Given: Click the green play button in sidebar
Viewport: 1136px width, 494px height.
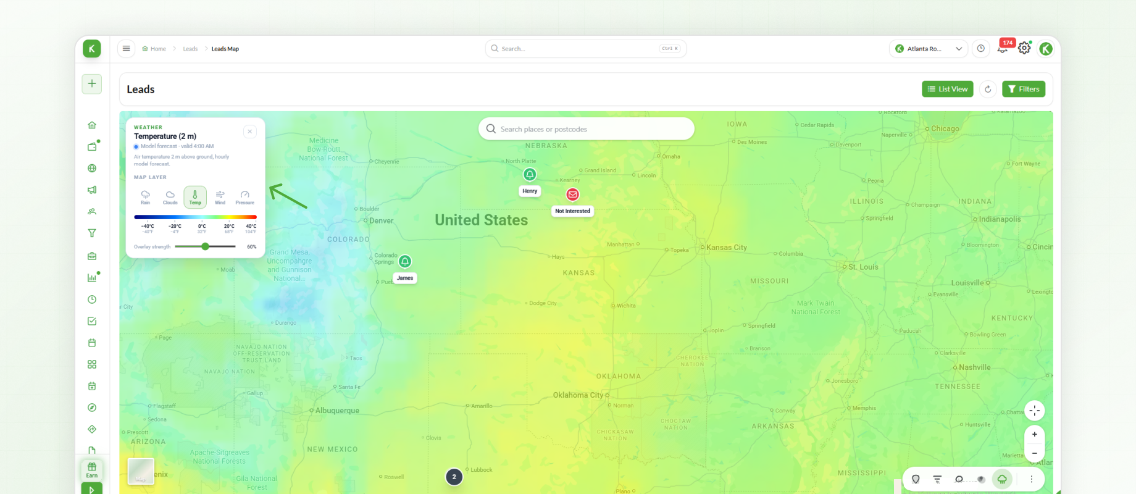Looking at the screenshot, I should pyautogui.click(x=92, y=489).
